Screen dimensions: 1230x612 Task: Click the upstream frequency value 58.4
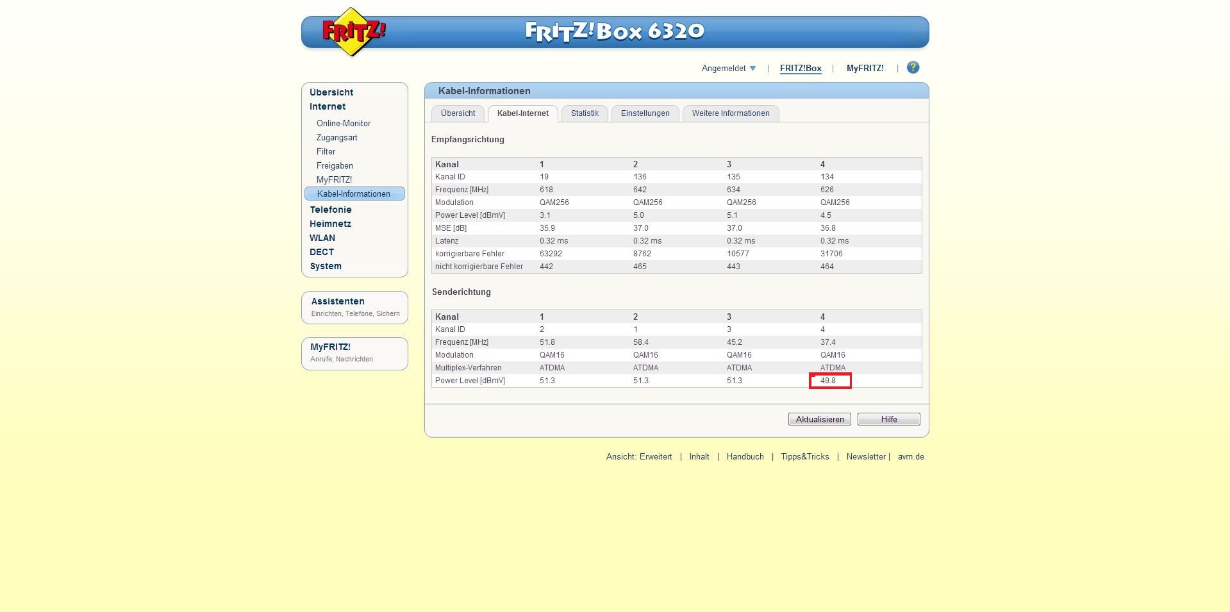[x=641, y=342]
